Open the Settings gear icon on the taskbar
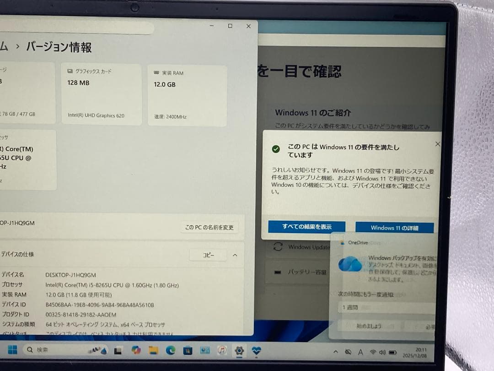 239,349
